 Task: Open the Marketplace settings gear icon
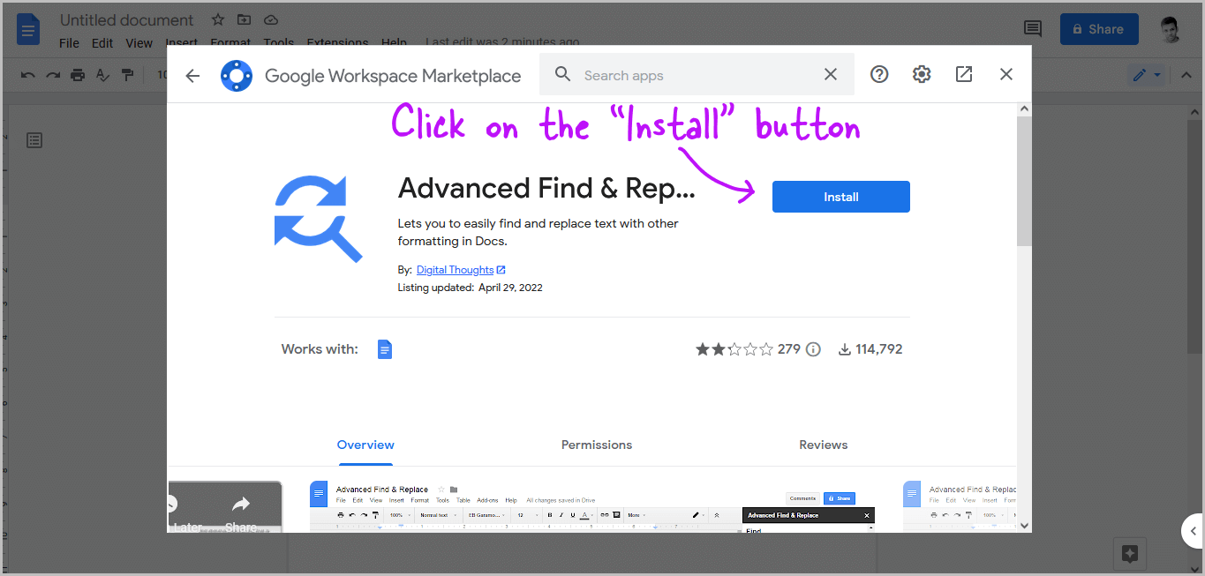click(921, 74)
